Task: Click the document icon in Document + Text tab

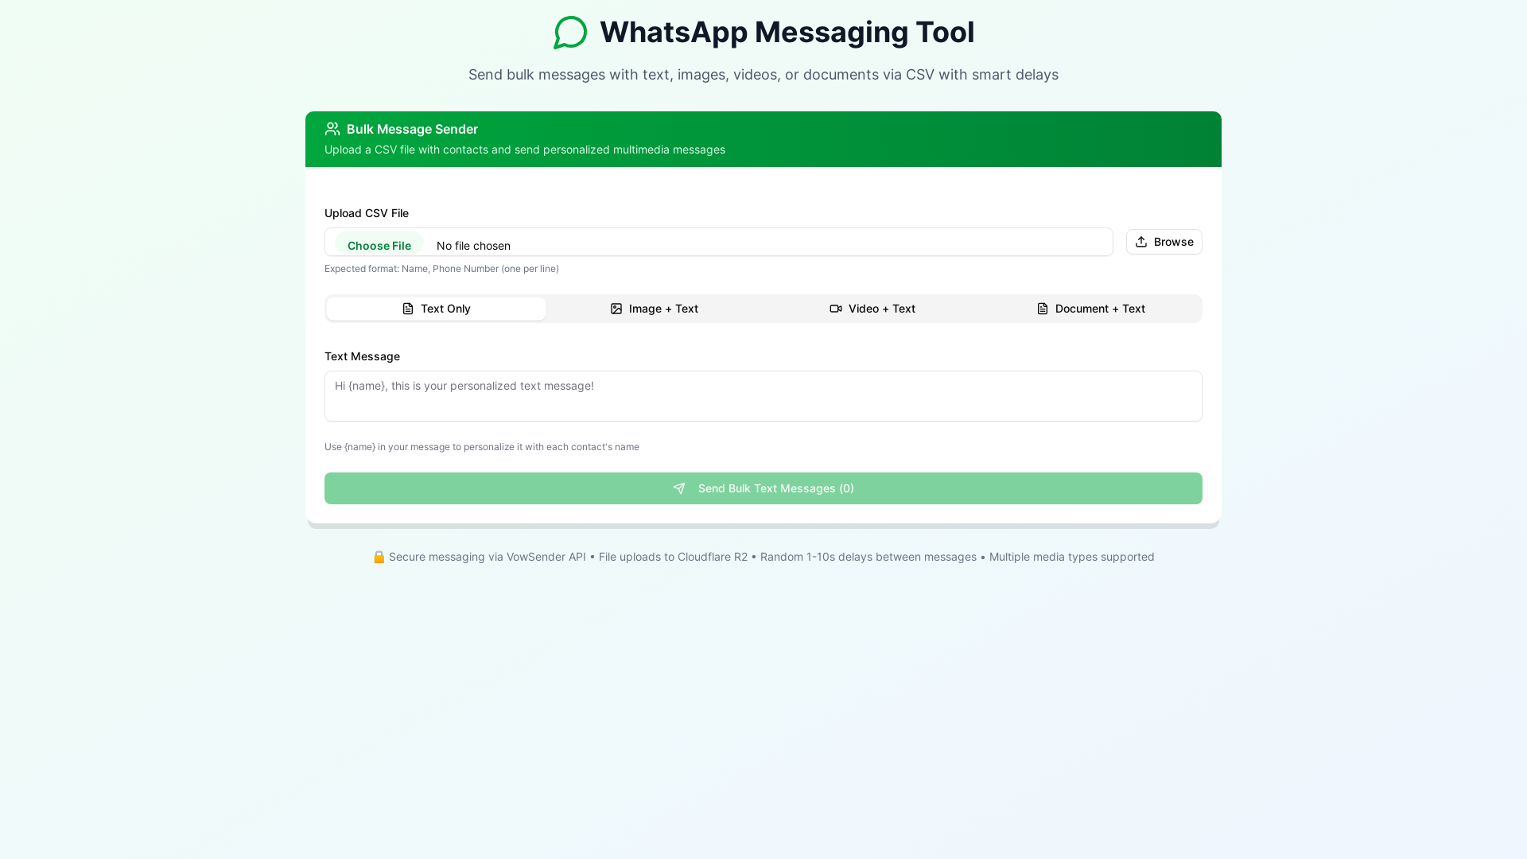Action: [1043, 309]
